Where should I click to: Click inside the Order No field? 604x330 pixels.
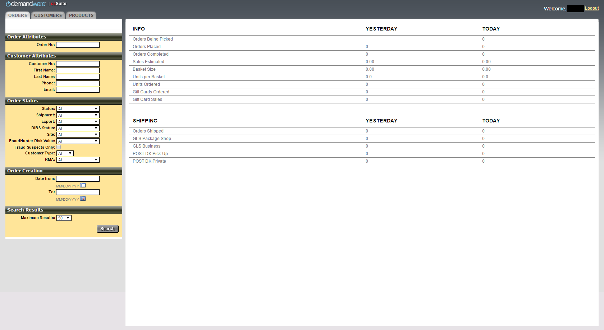[x=78, y=45]
